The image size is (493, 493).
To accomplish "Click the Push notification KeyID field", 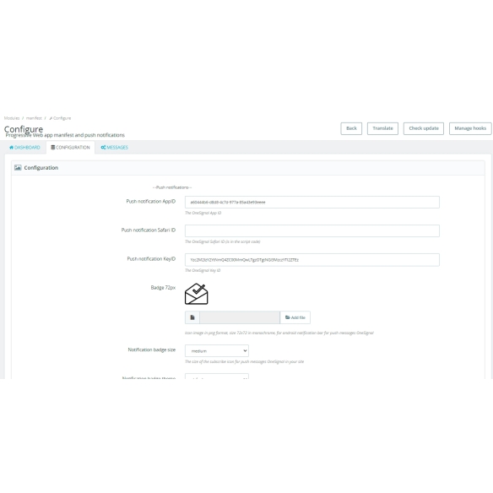I will click(x=312, y=260).
